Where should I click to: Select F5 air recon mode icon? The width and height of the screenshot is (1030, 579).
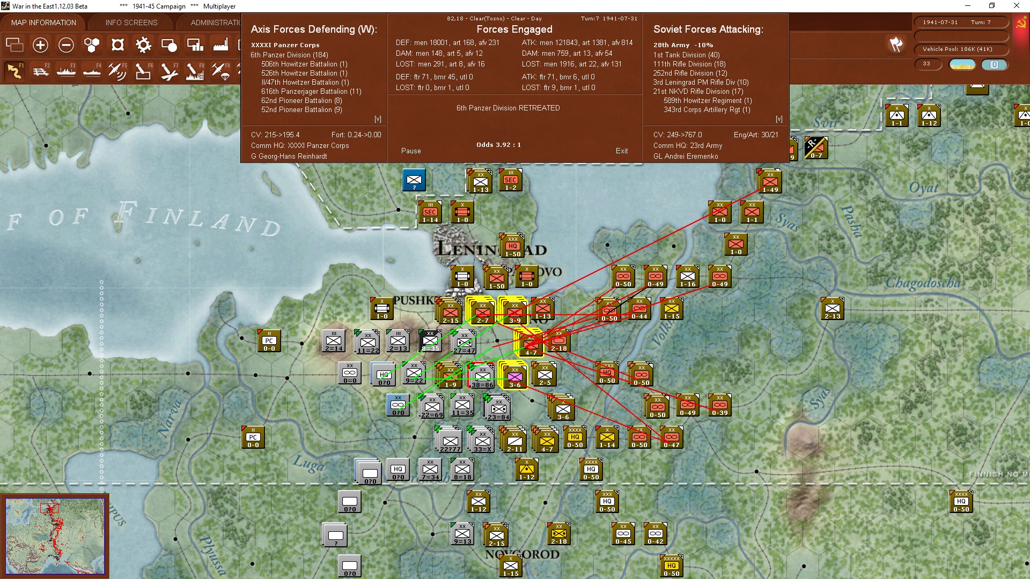tap(117, 71)
